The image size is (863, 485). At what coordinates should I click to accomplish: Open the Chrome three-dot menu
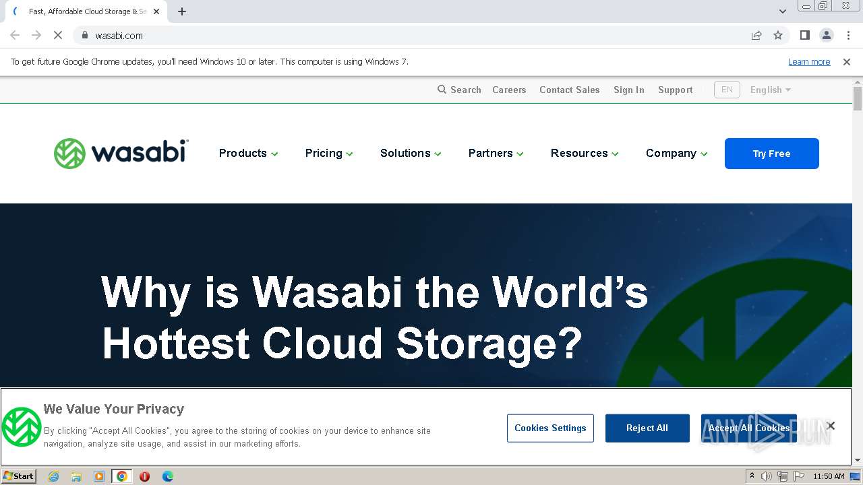coord(848,35)
